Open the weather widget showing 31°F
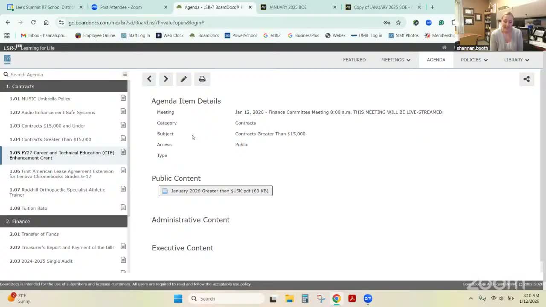Image resolution: width=546 pixels, height=307 pixels. [x=19, y=298]
